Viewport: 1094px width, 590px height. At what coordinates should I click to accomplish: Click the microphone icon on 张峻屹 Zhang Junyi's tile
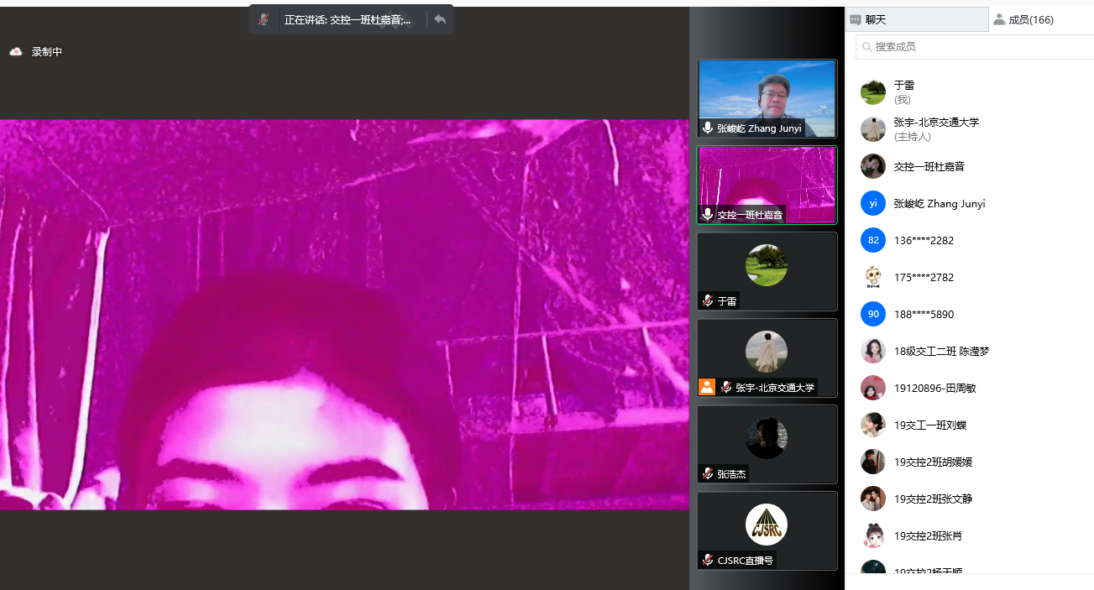708,128
